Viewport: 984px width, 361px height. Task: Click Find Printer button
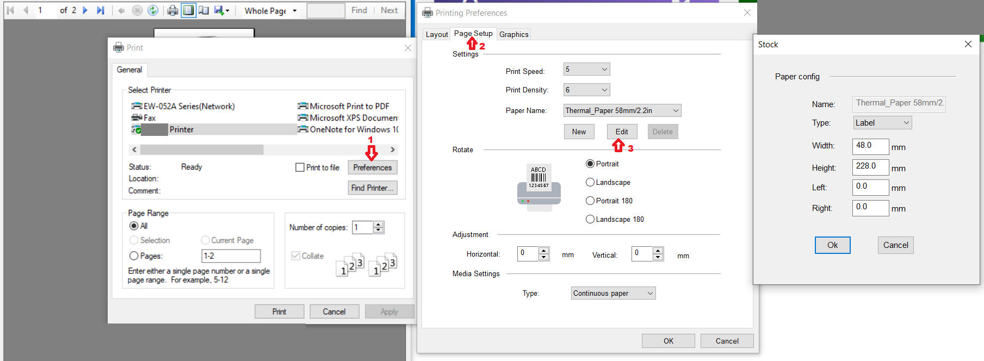coord(373,188)
